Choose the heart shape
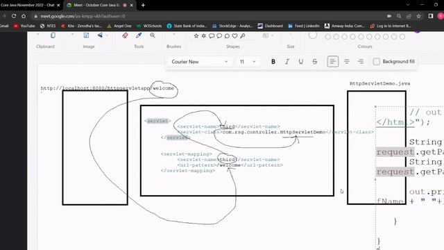 (x=234, y=36)
